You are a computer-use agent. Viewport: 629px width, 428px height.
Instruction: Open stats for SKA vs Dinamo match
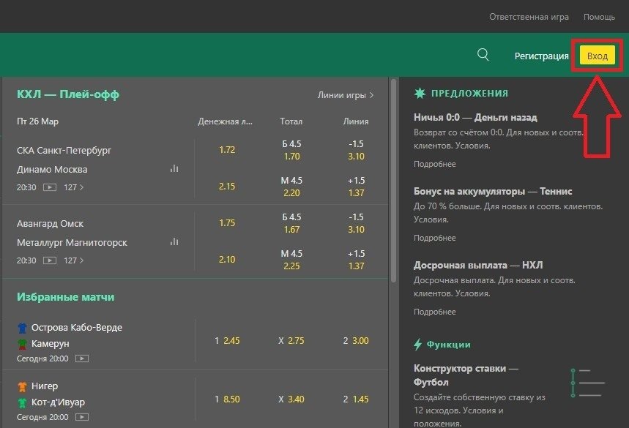pyautogui.click(x=174, y=169)
